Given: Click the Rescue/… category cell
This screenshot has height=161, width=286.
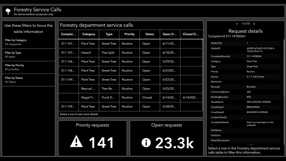Looking at the screenshot, I should click(89, 89).
